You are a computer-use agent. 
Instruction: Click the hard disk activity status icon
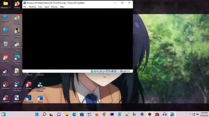pyautogui.click(x=92, y=71)
